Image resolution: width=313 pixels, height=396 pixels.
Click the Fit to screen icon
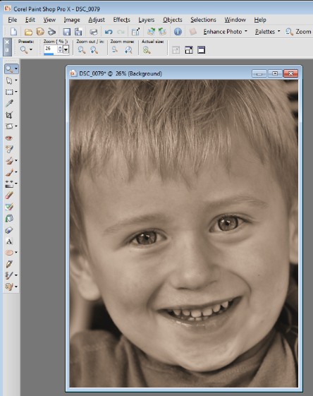(x=202, y=50)
